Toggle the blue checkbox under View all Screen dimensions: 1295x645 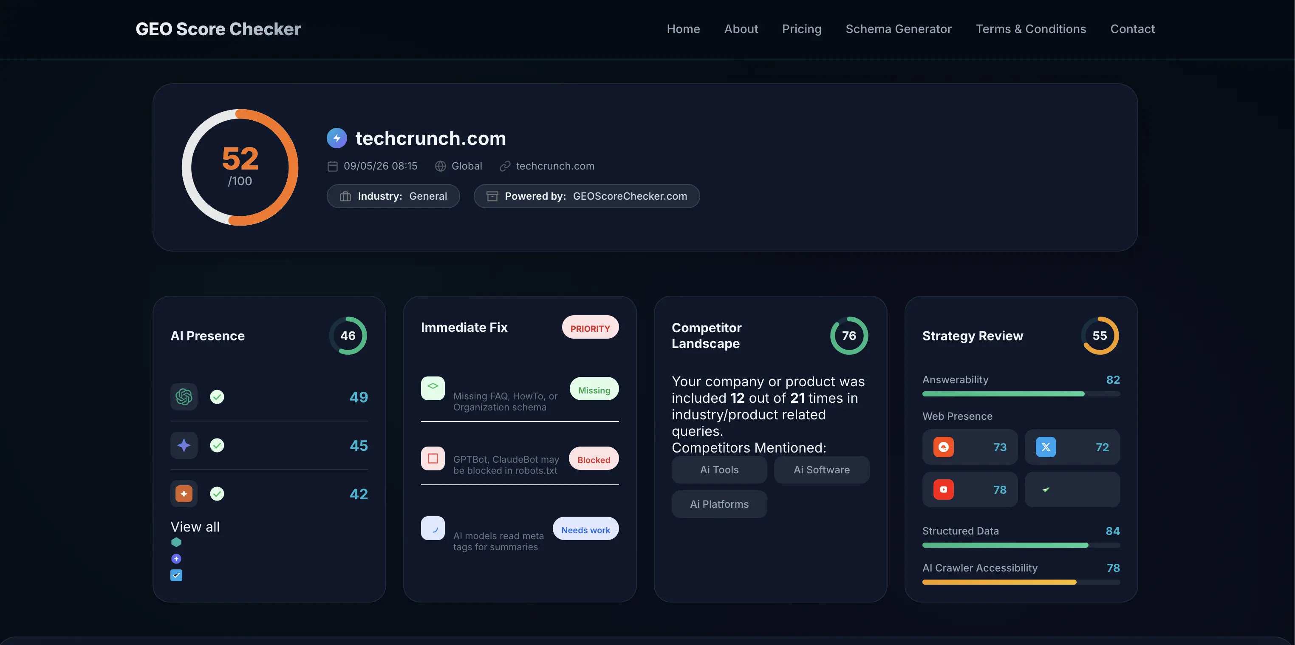point(176,575)
